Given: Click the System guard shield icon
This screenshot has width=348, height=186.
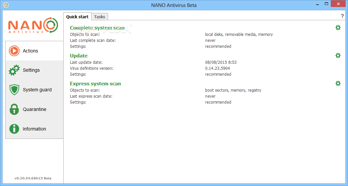Looking at the screenshot, I should (x=14, y=90).
